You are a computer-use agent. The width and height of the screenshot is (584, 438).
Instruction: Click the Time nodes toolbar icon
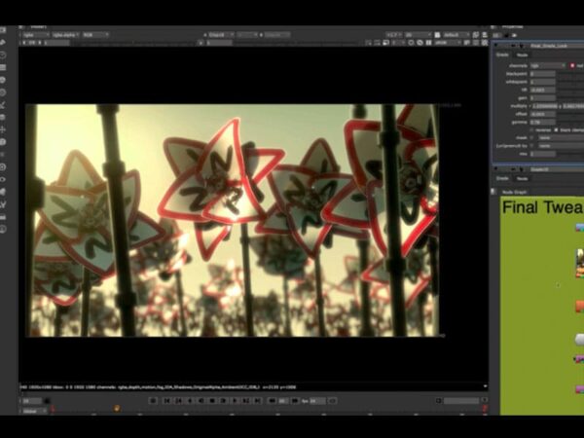[x=3, y=55]
